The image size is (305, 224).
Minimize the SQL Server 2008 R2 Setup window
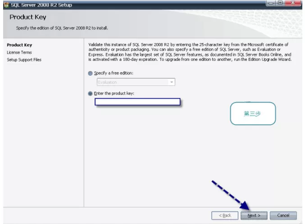[271, 3]
